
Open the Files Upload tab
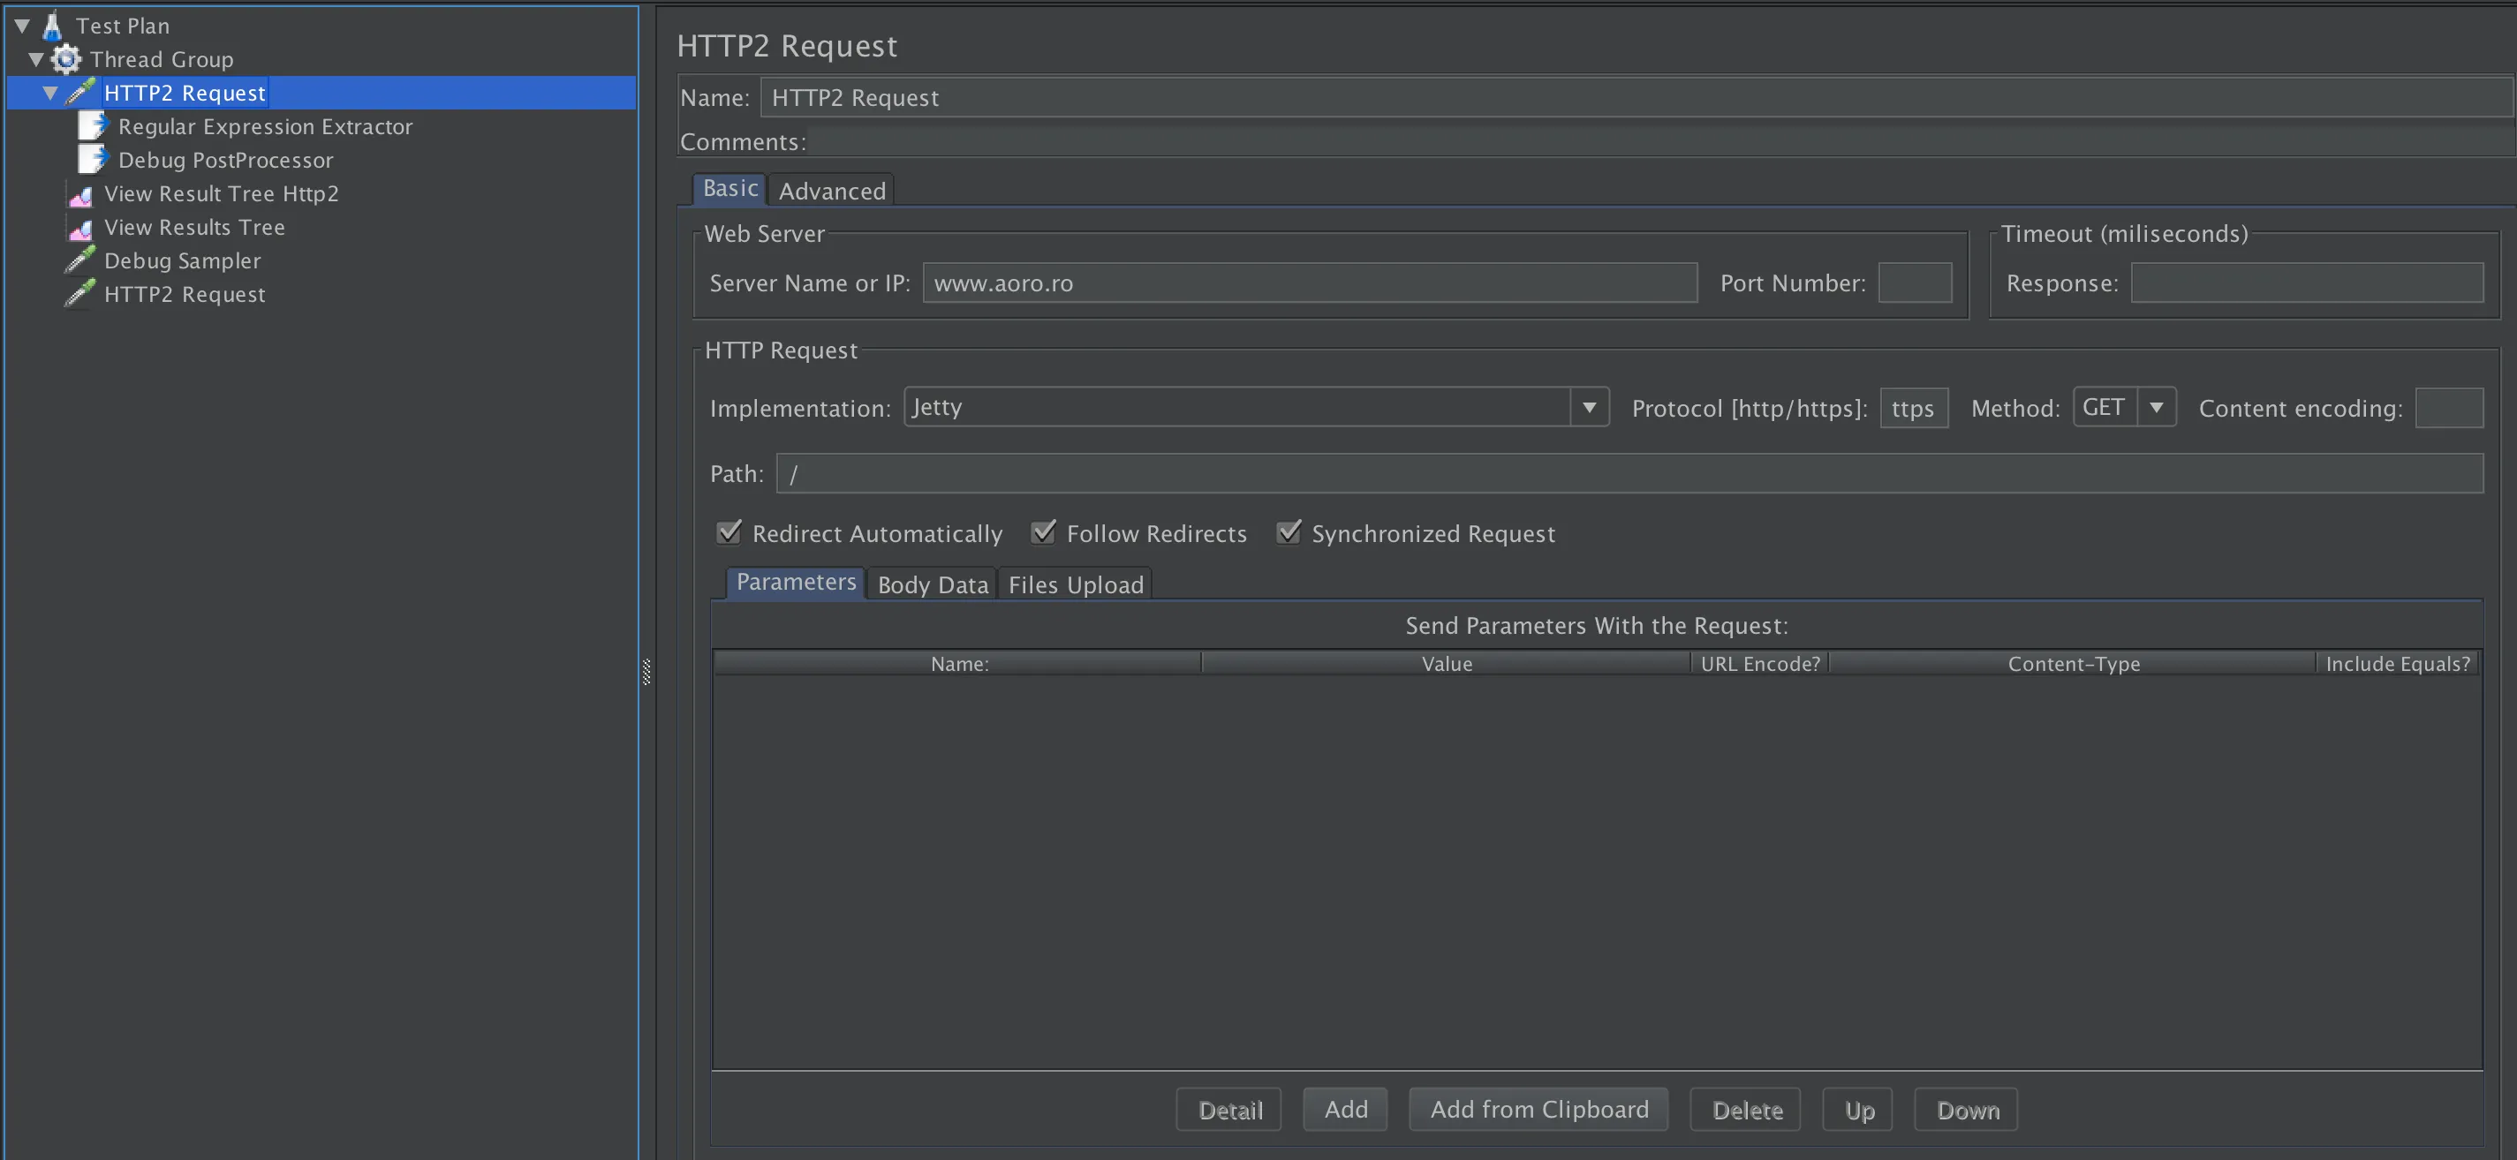pyautogui.click(x=1075, y=585)
